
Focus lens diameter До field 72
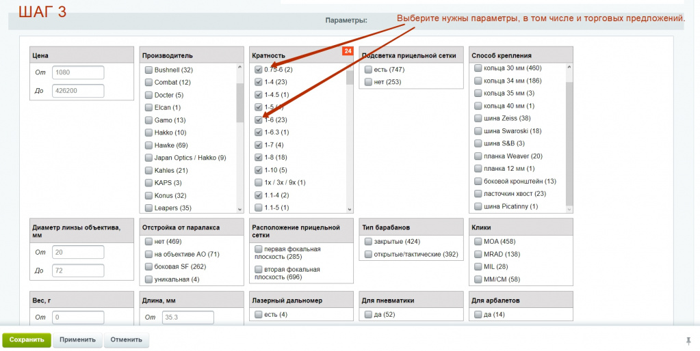point(78,270)
